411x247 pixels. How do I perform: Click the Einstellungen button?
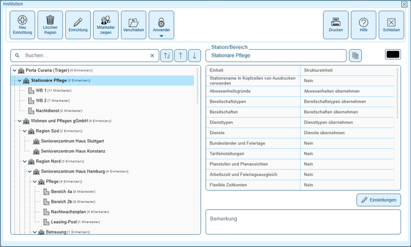pos(378,200)
